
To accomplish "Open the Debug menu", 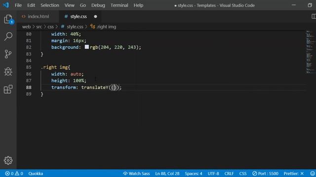I will (98, 5).
